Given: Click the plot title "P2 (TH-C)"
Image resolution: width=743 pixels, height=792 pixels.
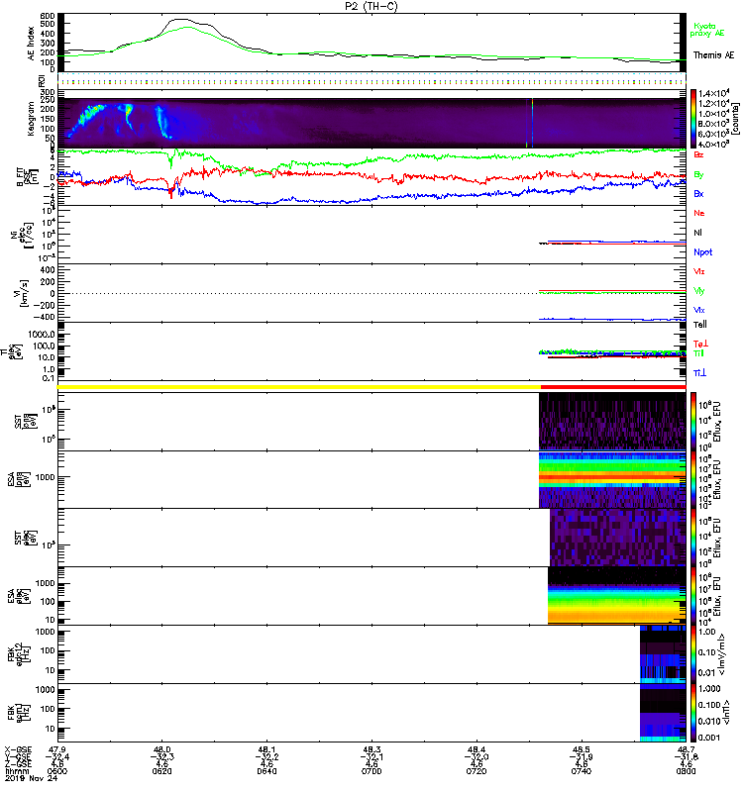Looking at the screenshot, I should (371, 6).
